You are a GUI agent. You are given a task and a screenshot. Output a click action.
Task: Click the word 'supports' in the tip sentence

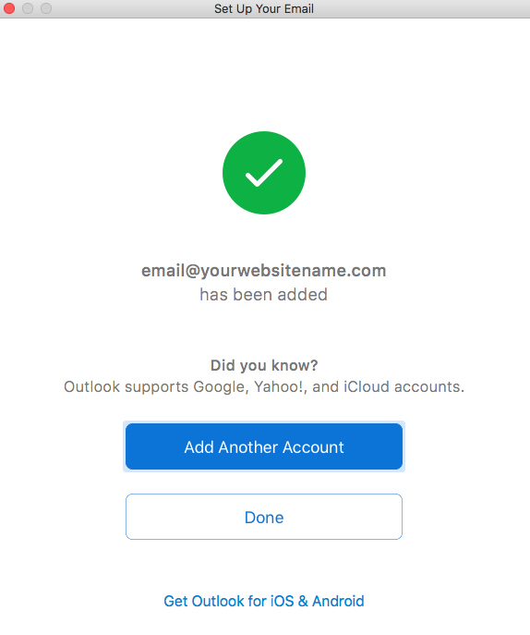tap(157, 387)
